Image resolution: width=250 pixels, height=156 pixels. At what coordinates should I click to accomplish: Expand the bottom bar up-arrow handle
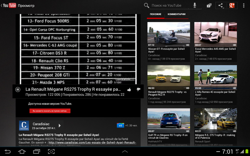tap(125, 151)
